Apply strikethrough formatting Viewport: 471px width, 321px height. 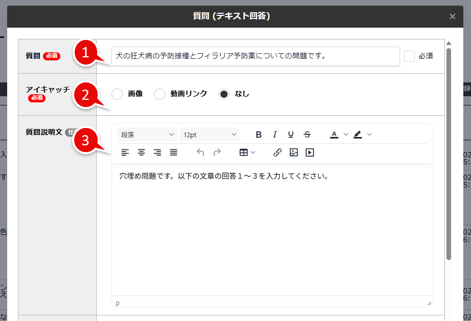point(307,134)
